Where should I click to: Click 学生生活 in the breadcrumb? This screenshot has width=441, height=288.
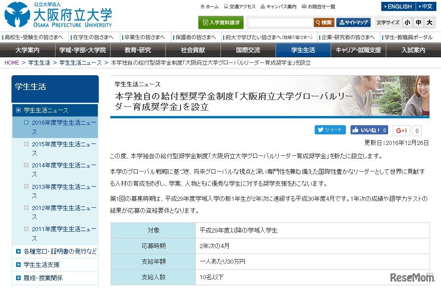point(39,62)
